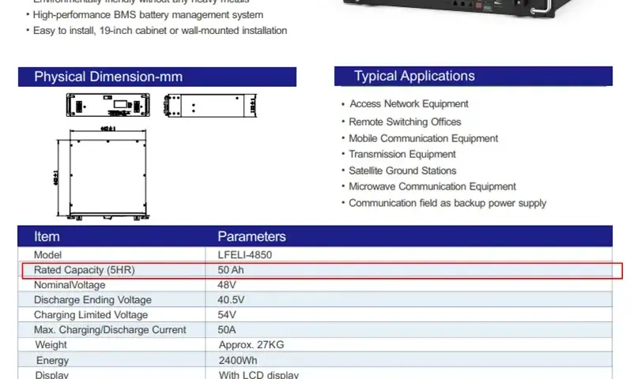Click the 'Discharge Ending Voltage' label

coord(92,300)
